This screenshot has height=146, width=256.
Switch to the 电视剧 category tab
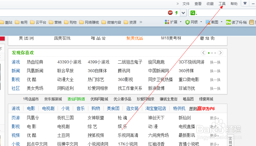tap(48, 109)
